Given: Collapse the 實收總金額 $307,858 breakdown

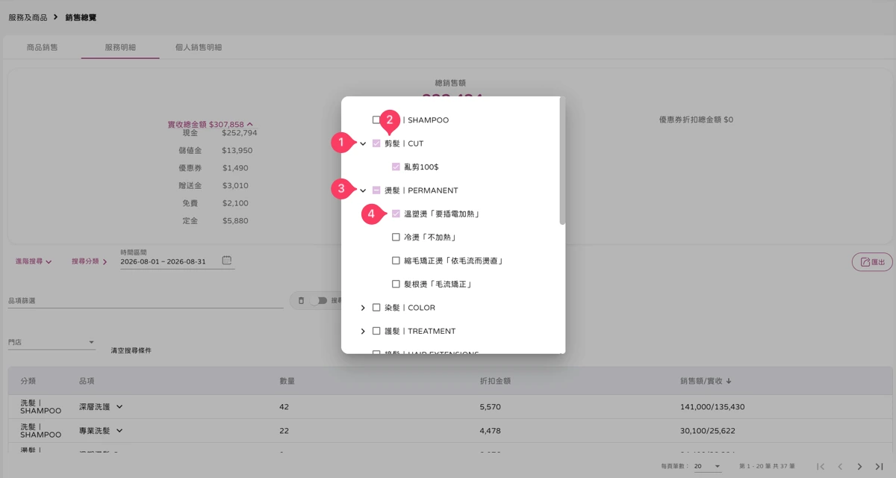Looking at the screenshot, I should [211, 125].
